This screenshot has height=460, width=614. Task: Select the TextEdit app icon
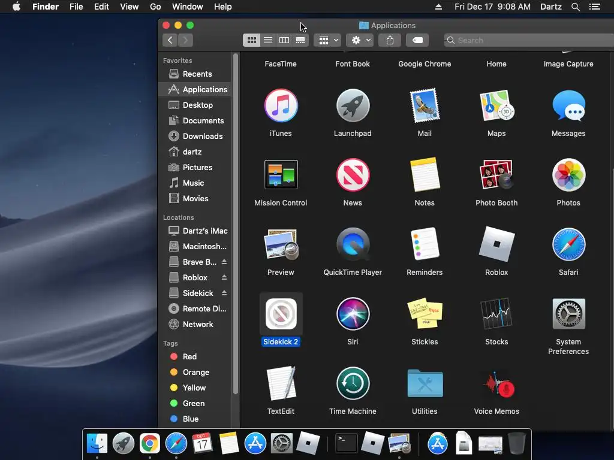pos(281,383)
